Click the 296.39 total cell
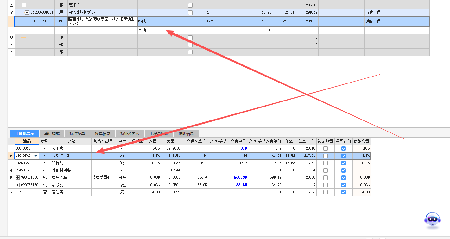This screenshot has width=450, height=239. point(307,21)
